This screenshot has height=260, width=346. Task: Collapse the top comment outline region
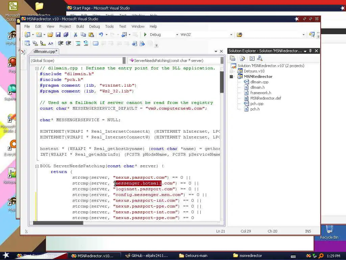(x=37, y=68)
